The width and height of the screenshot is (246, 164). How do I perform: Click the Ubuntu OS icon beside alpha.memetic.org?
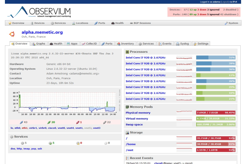[12, 34]
